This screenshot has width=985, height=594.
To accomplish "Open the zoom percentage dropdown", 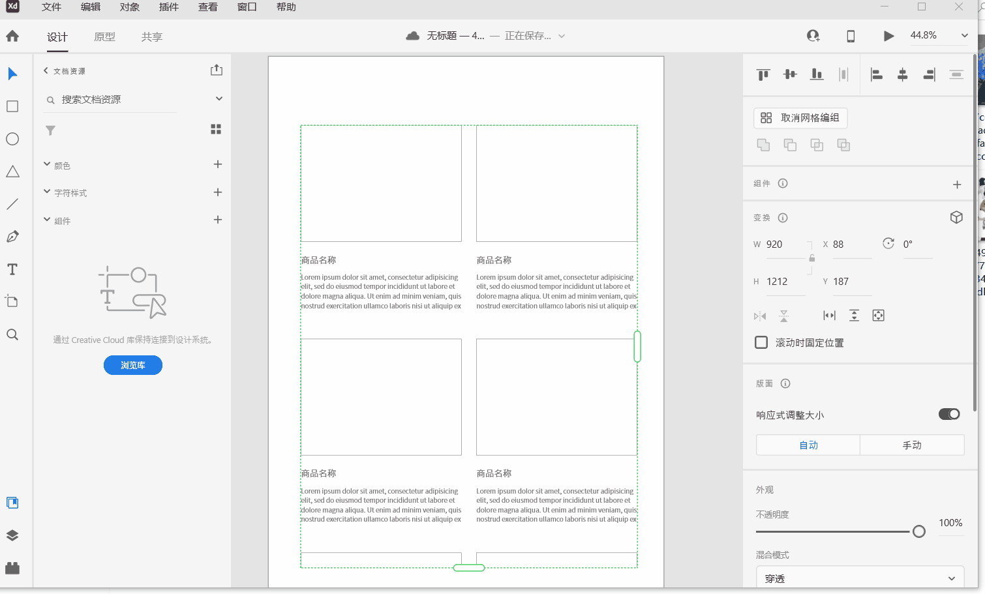I will [x=964, y=35].
